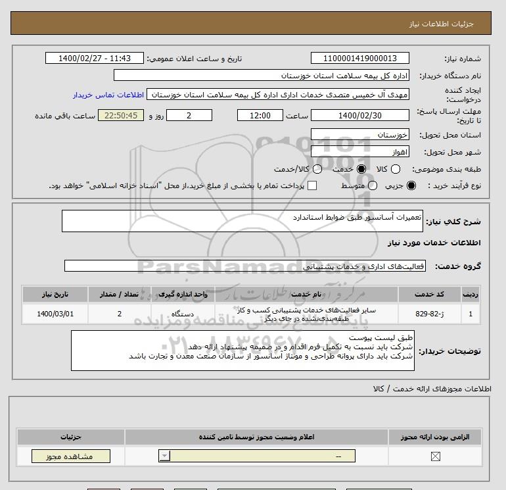Click the واحد اندازه گیری column header
This screenshot has height=490, width=506.
(x=183, y=294)
